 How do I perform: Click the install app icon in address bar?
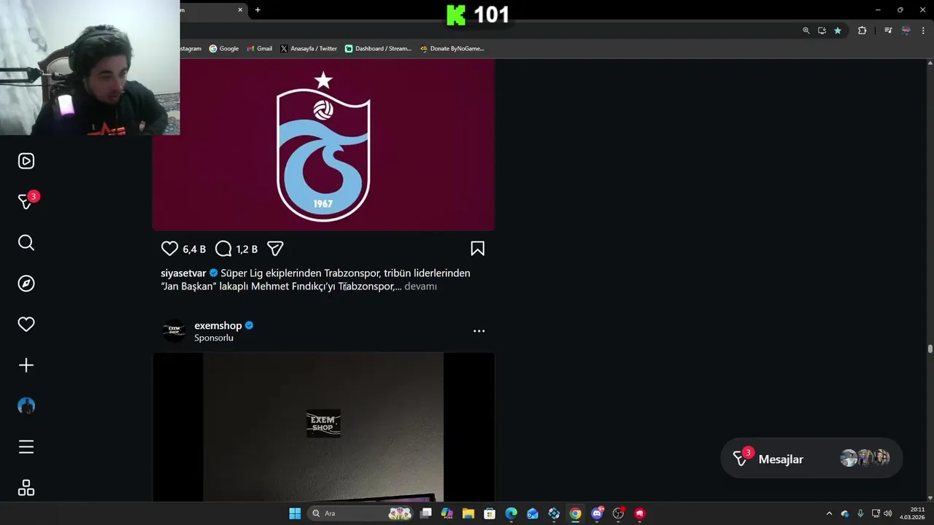point(822,31)
